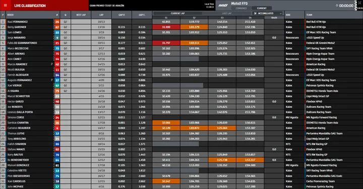Click the icon inside the Accumulated dropdown

point(255,14)
